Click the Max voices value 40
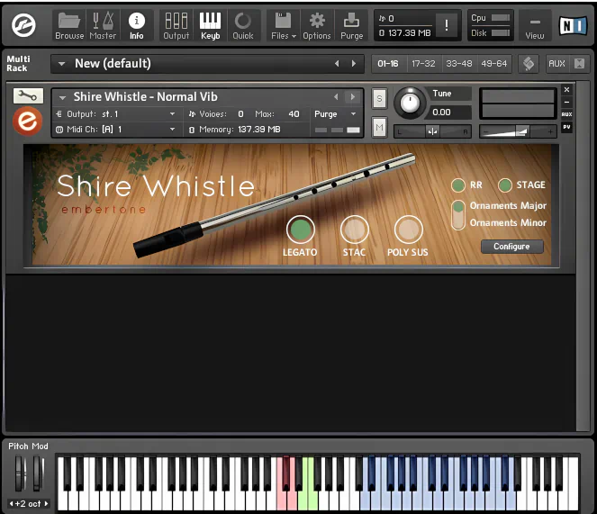This screenshot has height=514, width=597. coord(294,113)
